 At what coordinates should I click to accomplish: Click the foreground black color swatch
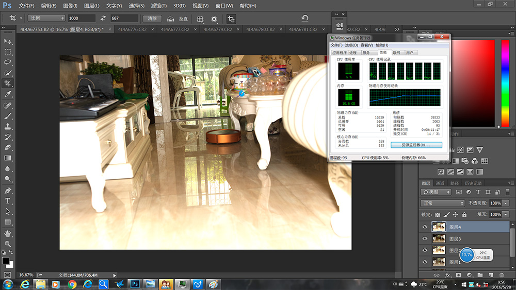(6, 261)
